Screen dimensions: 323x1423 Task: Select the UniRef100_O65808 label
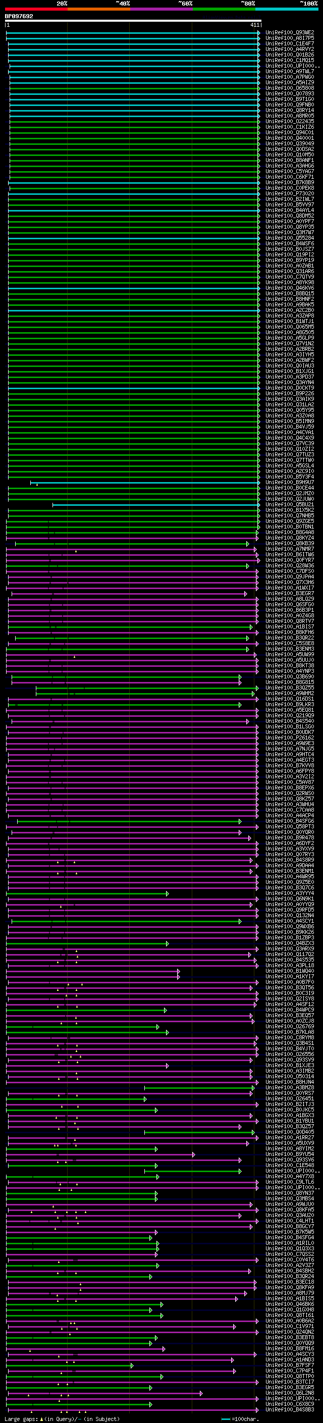[x=290, y=88]
